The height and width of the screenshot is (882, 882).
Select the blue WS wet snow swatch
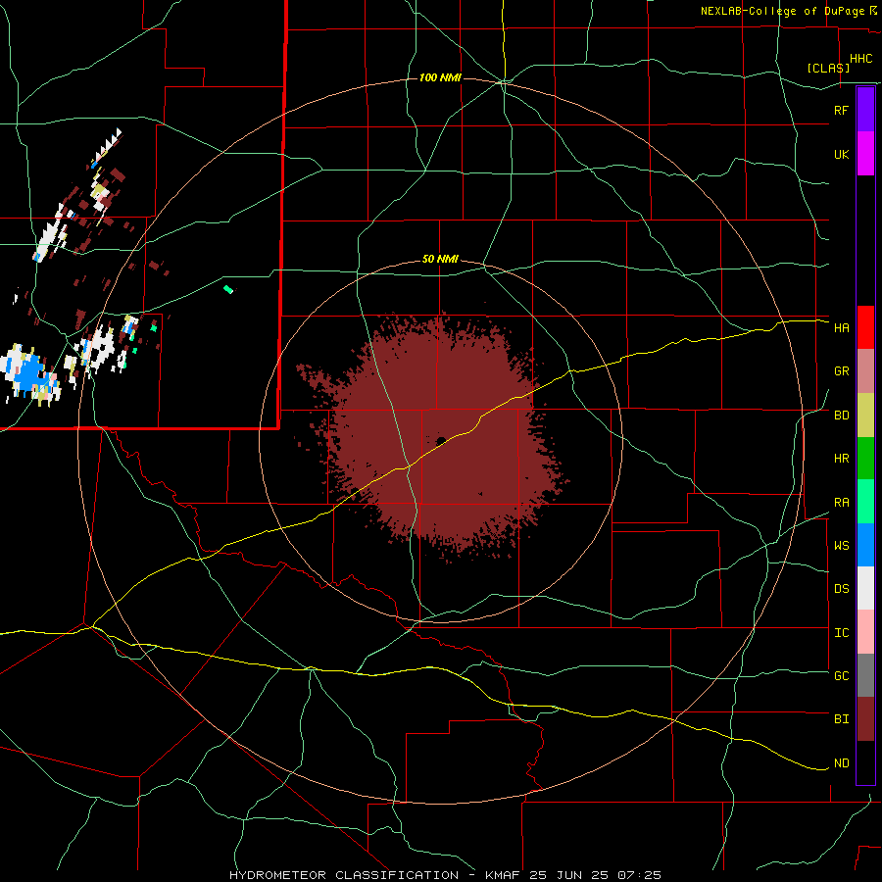point(865,545)
